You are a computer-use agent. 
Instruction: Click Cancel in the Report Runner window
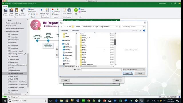[x=117, y=80]
